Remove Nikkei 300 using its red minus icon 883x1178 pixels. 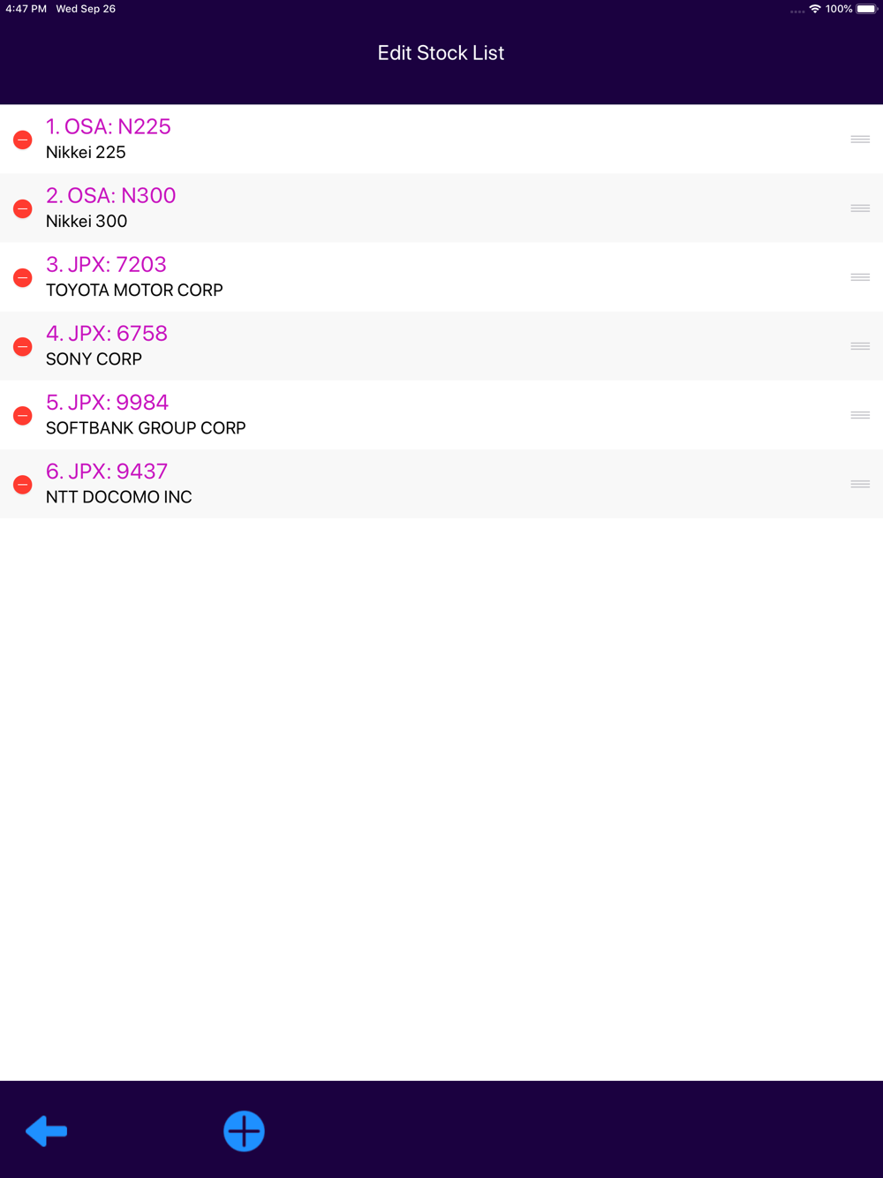tap(23, 208)
